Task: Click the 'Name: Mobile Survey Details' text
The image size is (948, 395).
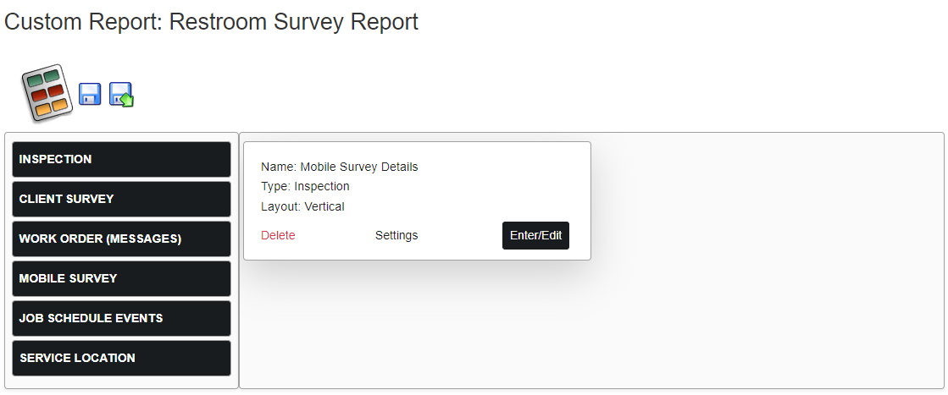Action: point(339,167)
